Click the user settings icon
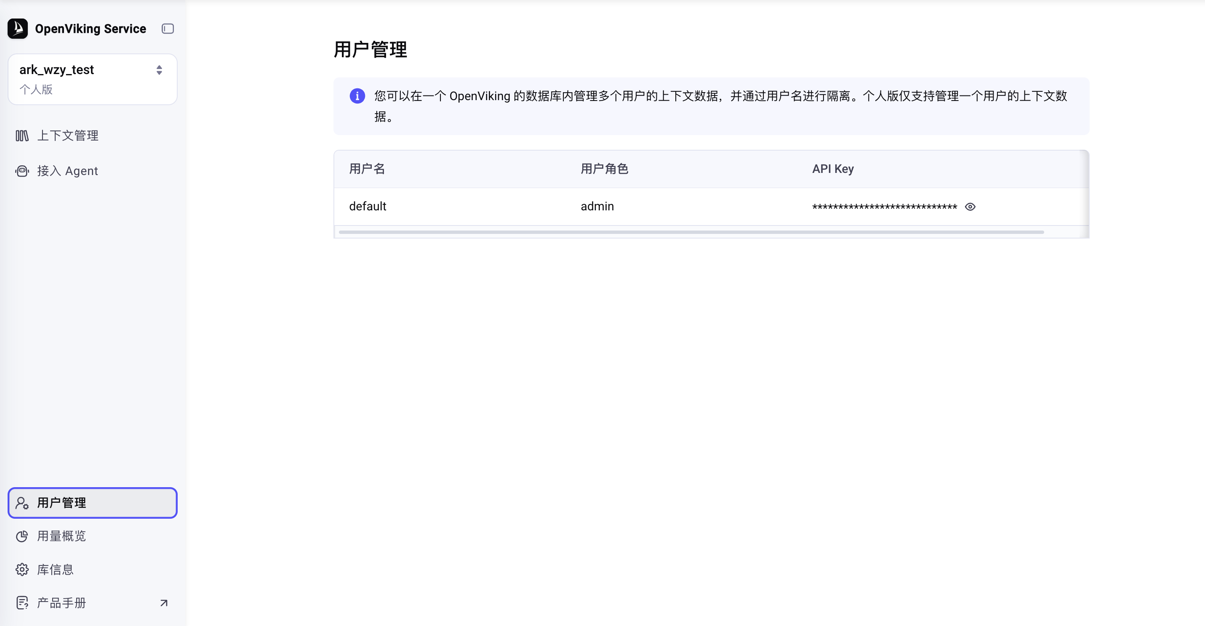Viewport: 1205px width, 626px height. pyautogui.click(x=22, y=503)
